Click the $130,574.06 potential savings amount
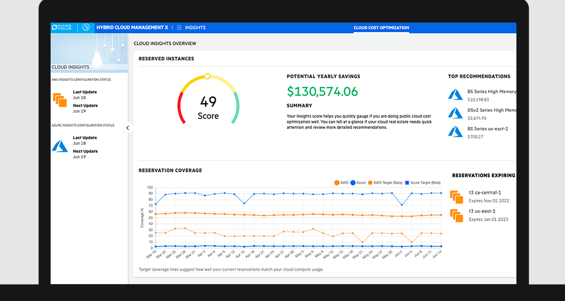This screenshot has width=565, height=301. pyautogui.click(x=323, y=91)
